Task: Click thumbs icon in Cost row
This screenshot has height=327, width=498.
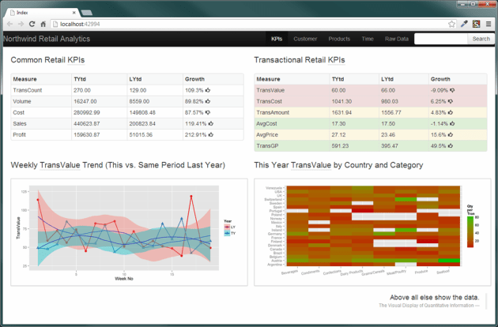Action: pyautogui.click(x=208, y=112)
